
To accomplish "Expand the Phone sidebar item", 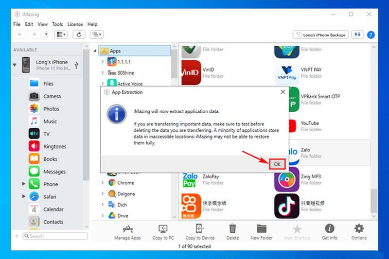I will coord(24,184).
